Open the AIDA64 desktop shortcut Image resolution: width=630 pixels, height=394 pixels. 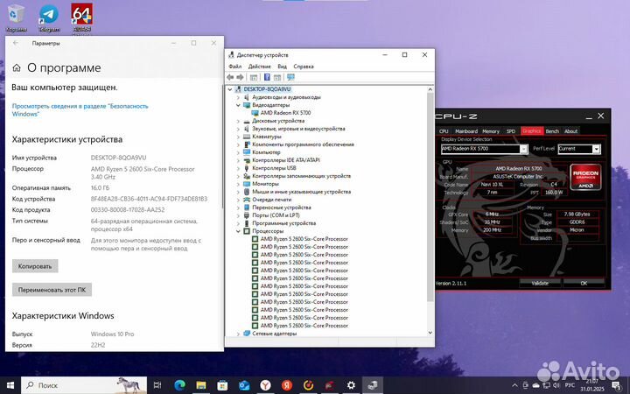click(82, 18)
